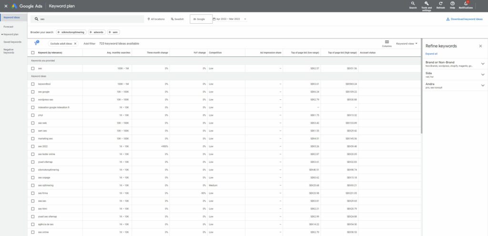The width and height of the screenshot is (488, 236).
Task: Click the keyword search input field
Action: pyautogui.click(x=87, y=19)
